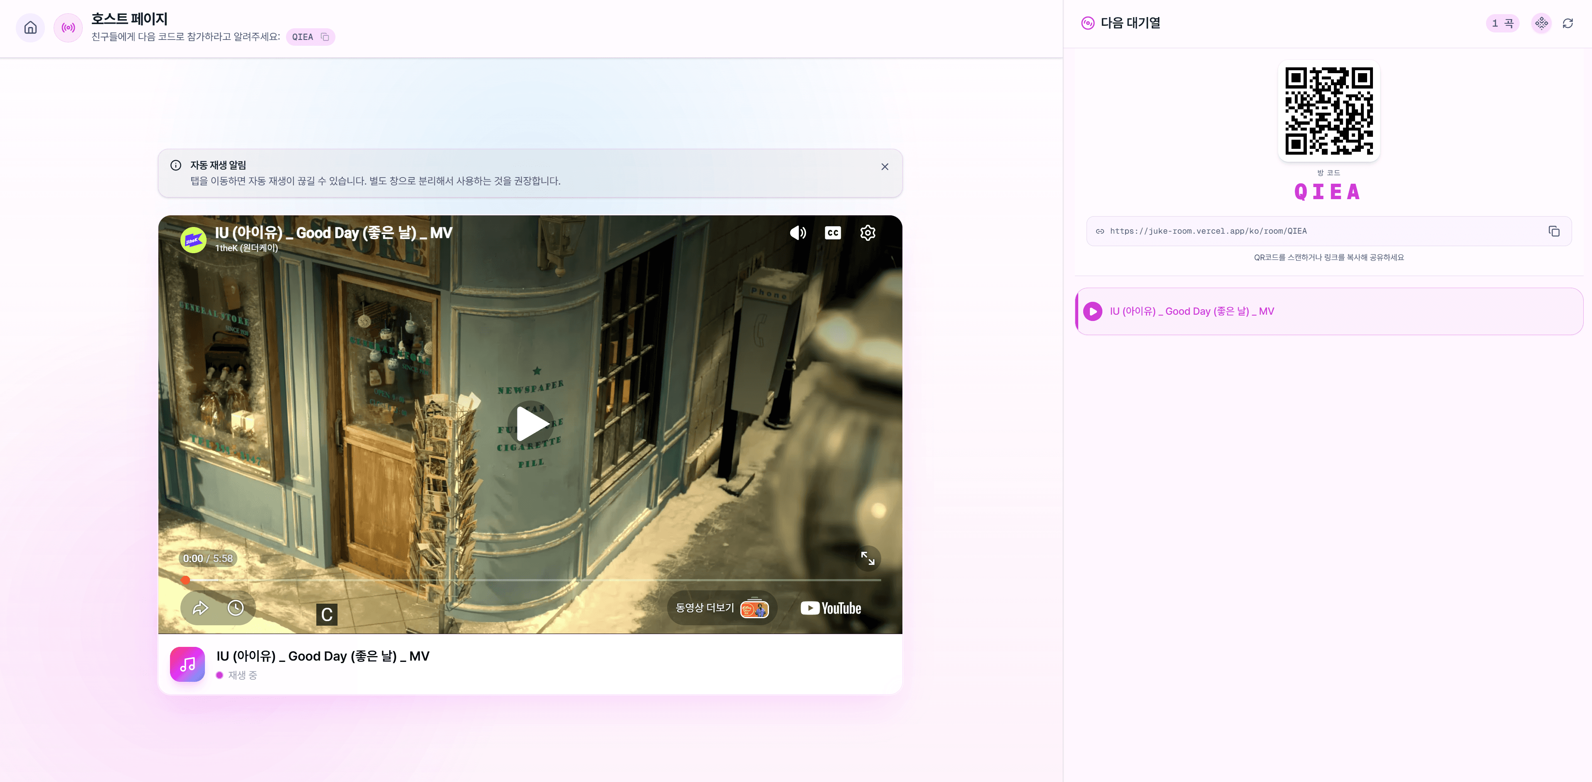Screen dimensions: 1592x782
Task: Go to the home page icon
Action: [30, 28]
